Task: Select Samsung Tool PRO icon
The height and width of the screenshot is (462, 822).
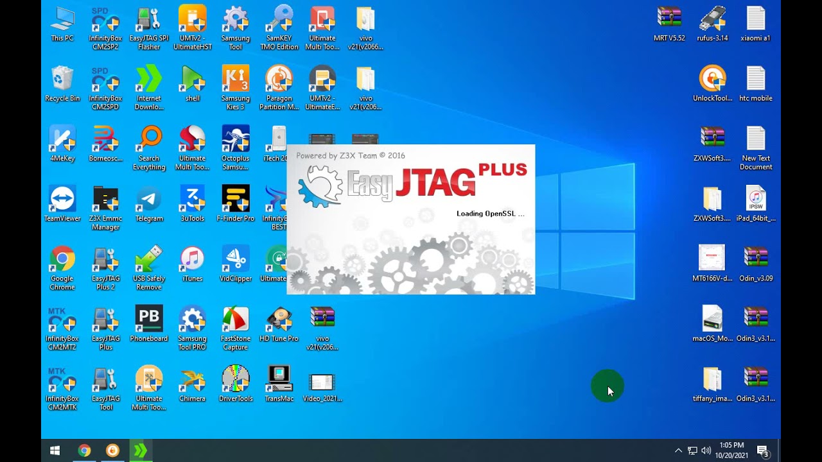Action: click(192, 329)
